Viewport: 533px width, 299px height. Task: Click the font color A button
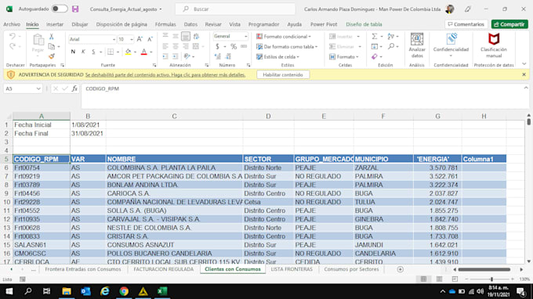[x=143, y=52]
